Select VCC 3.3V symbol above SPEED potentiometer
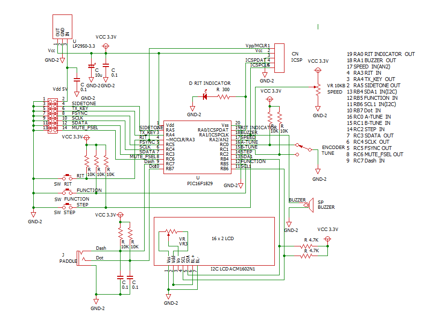This screenshot has height=325, width=446. [x=318, y=70]
